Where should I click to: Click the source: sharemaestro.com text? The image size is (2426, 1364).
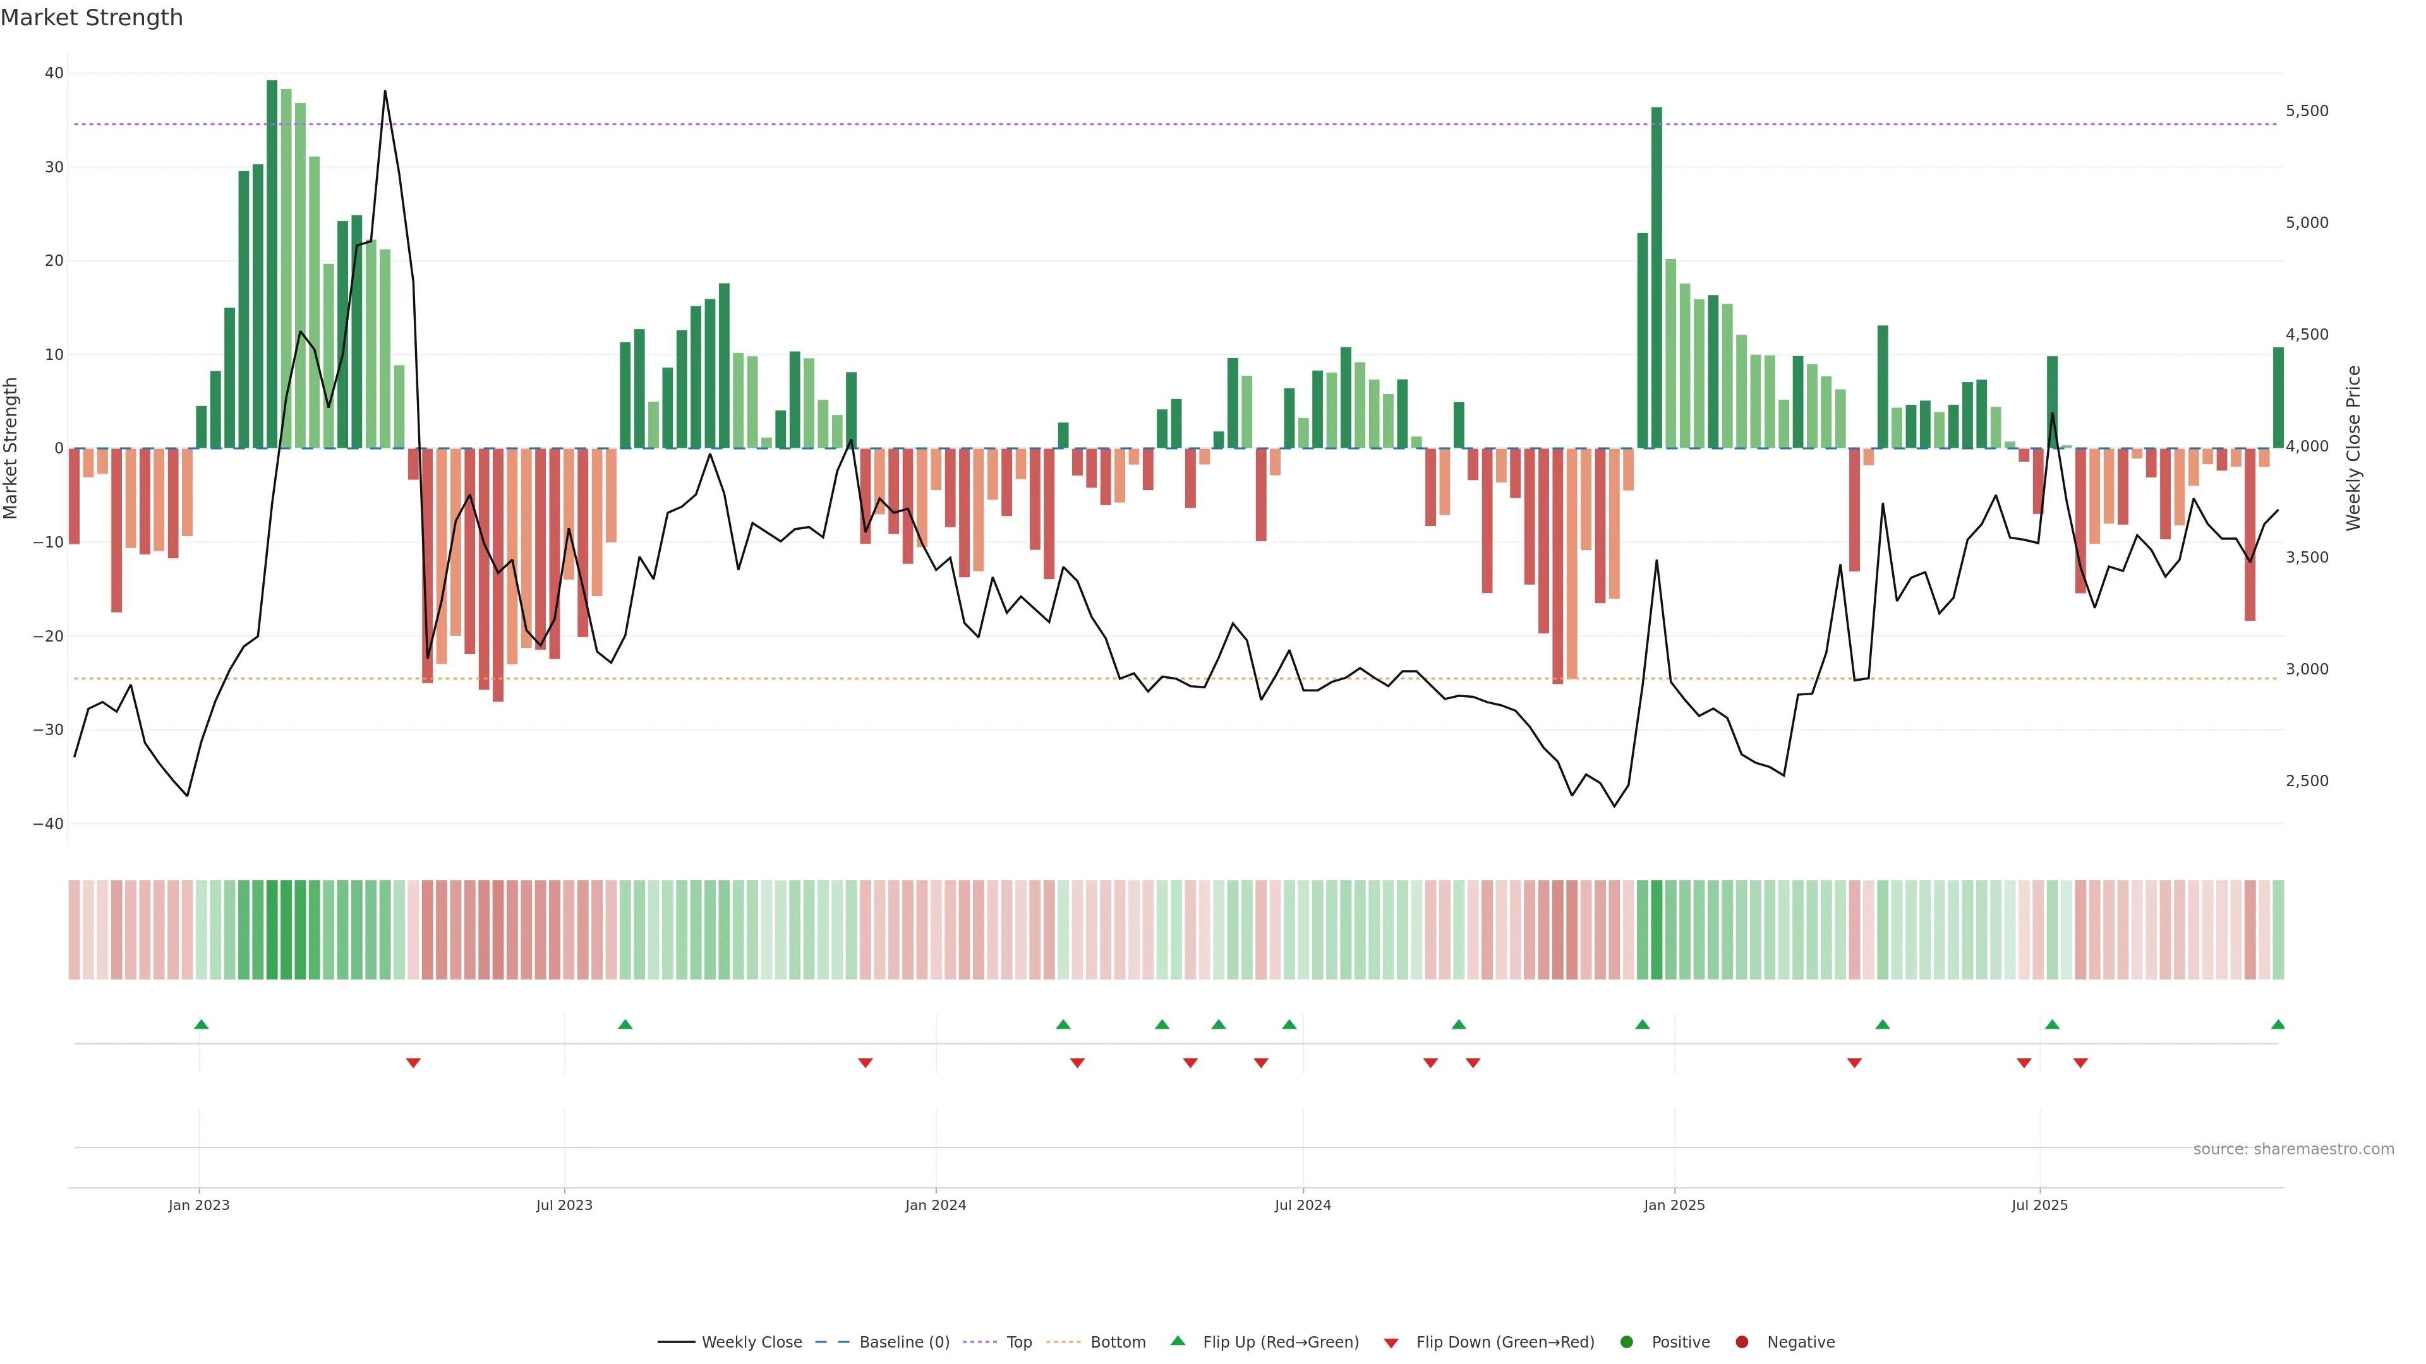click(2293, 1149)
